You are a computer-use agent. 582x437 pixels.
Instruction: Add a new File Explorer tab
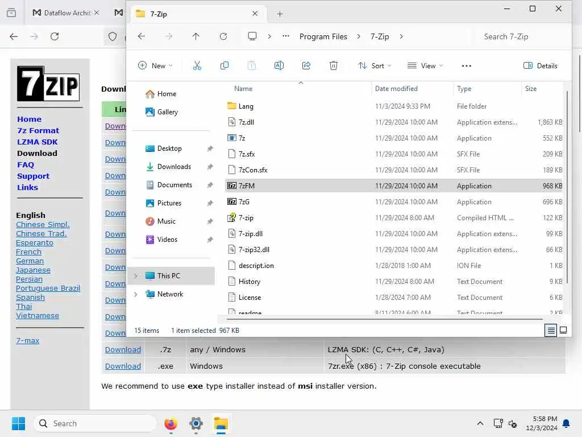(x=280, y=14)
